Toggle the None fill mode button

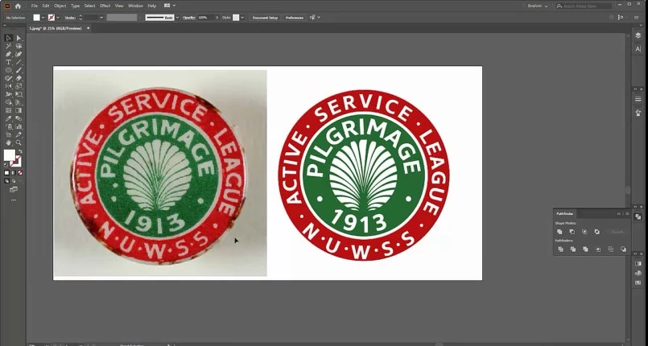click(x=20, y=173)
